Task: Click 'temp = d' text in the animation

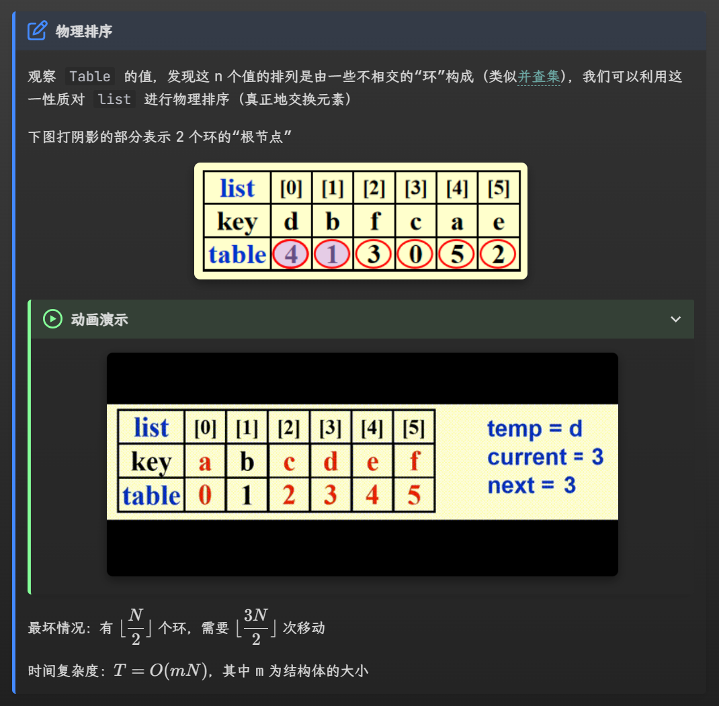Action: [x=534, y=429]
